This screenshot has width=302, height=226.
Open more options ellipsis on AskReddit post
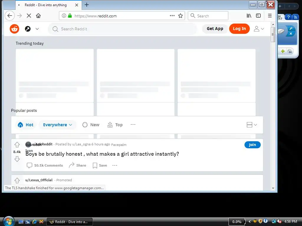coord(115,165)
